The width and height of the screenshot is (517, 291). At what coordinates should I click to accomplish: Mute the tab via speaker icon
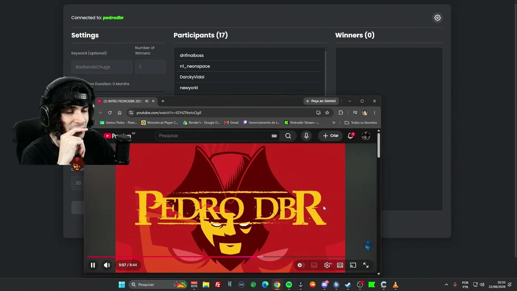click(147, 101)
